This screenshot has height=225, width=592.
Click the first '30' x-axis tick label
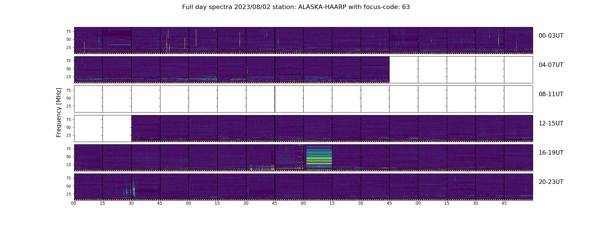pyautogui.click(x=131, y=203)
